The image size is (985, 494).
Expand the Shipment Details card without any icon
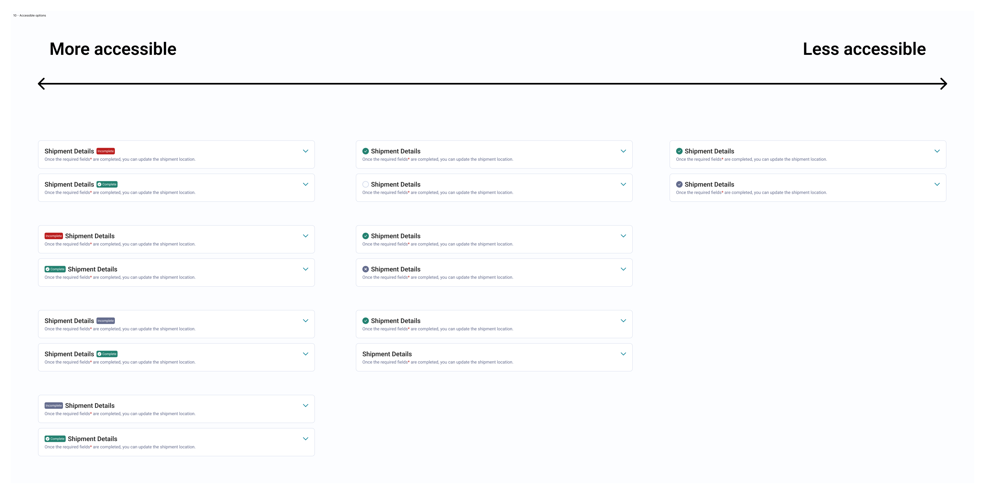(623, 354)
